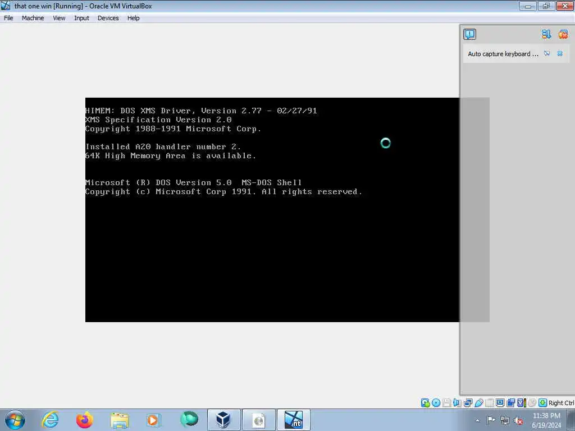This screenshot has width=575, height=431.
Task: Show hidden system tray icons
Action: 477,420
